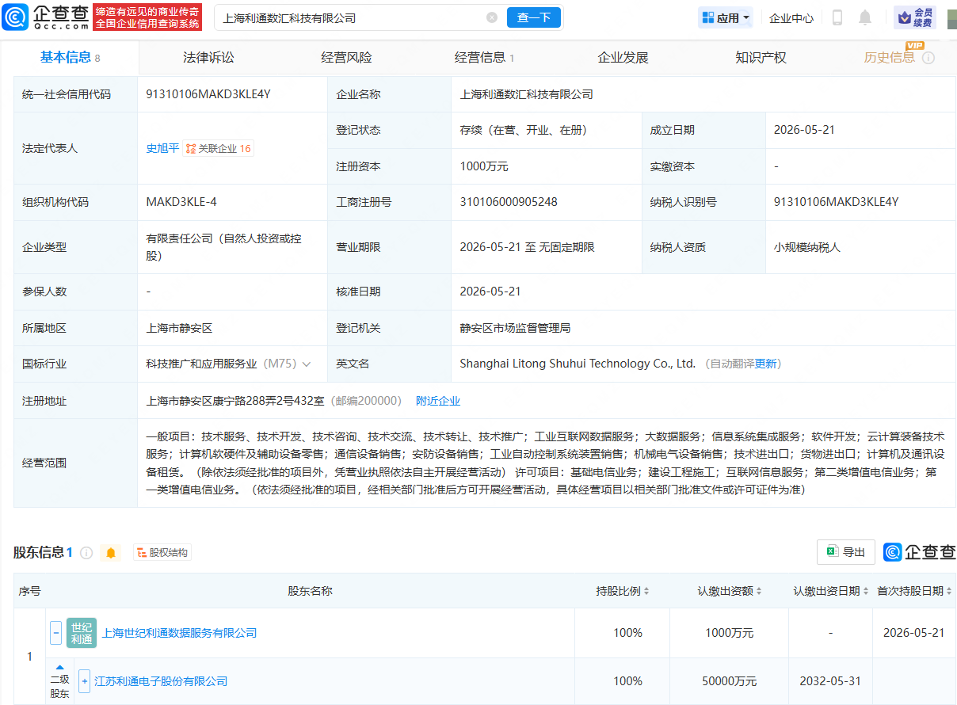
Task: Open the mobile phone app icon
Action: coord(837,17)
